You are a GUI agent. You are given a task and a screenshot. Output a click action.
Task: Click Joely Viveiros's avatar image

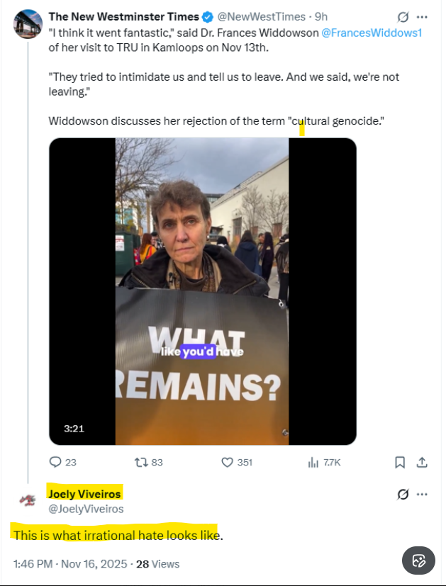tap(28, 500)
